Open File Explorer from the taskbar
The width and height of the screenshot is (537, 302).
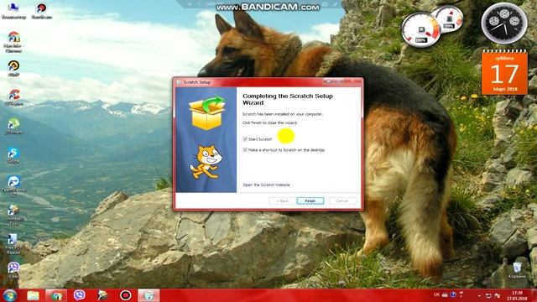coord(34,295)
